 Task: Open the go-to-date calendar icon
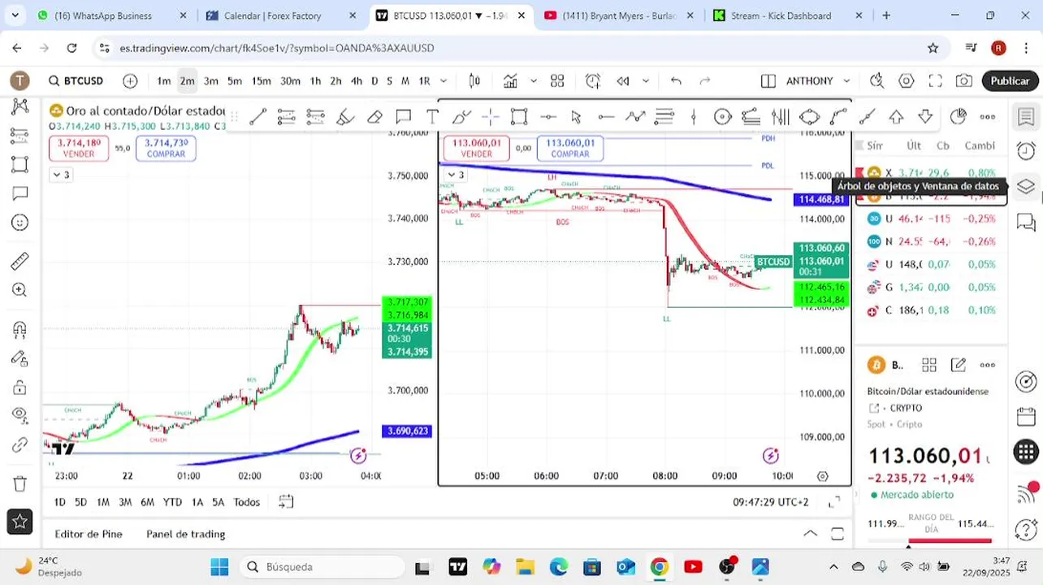285,501
